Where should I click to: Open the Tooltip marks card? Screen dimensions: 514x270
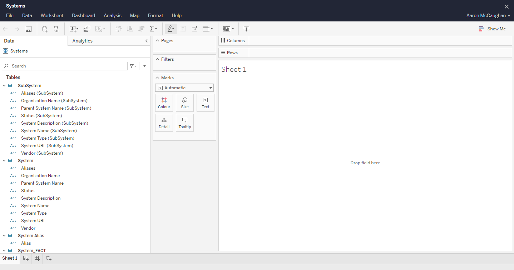pos(185,123)
